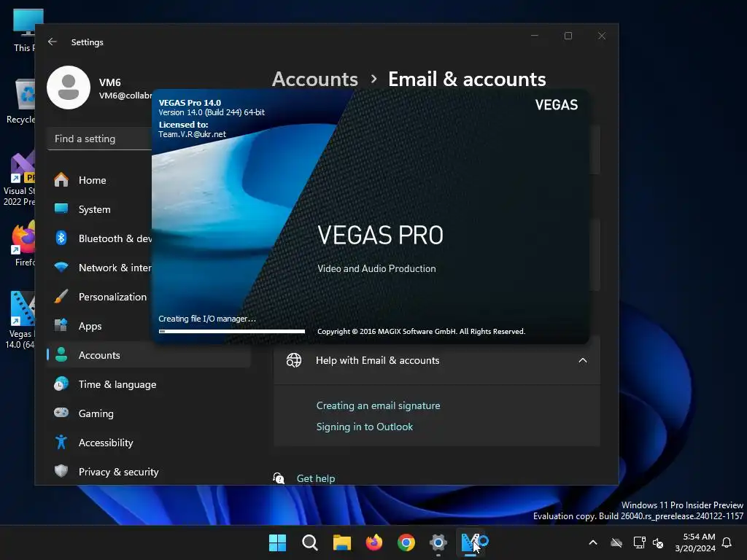
Task: Click the Creating file I/O manager status
Action: pos(207,319)
